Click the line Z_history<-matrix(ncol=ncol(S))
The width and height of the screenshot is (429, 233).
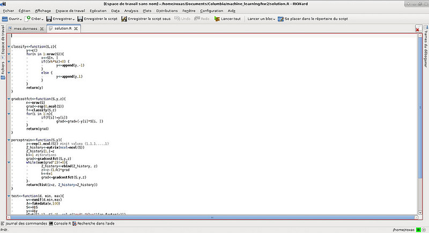(55, 147)
